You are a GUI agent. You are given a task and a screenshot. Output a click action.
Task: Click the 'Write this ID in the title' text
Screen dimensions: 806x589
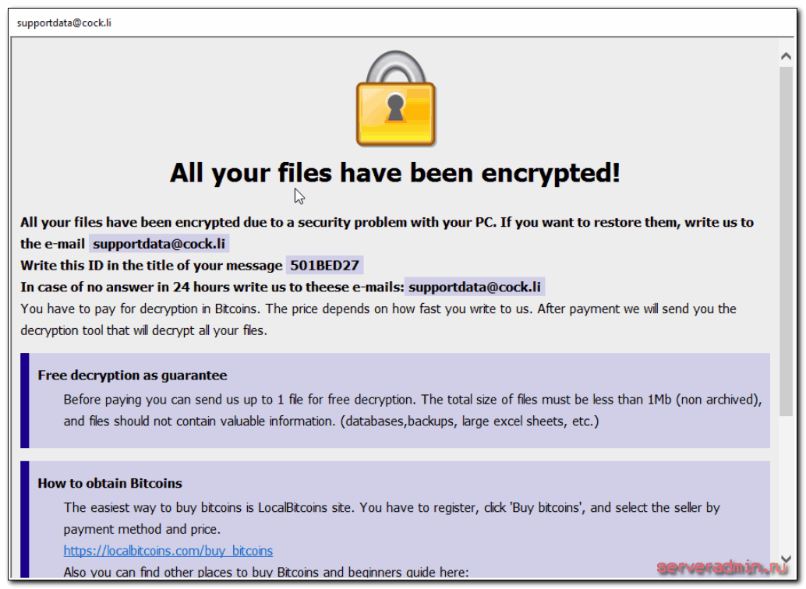tap(151, 266)
